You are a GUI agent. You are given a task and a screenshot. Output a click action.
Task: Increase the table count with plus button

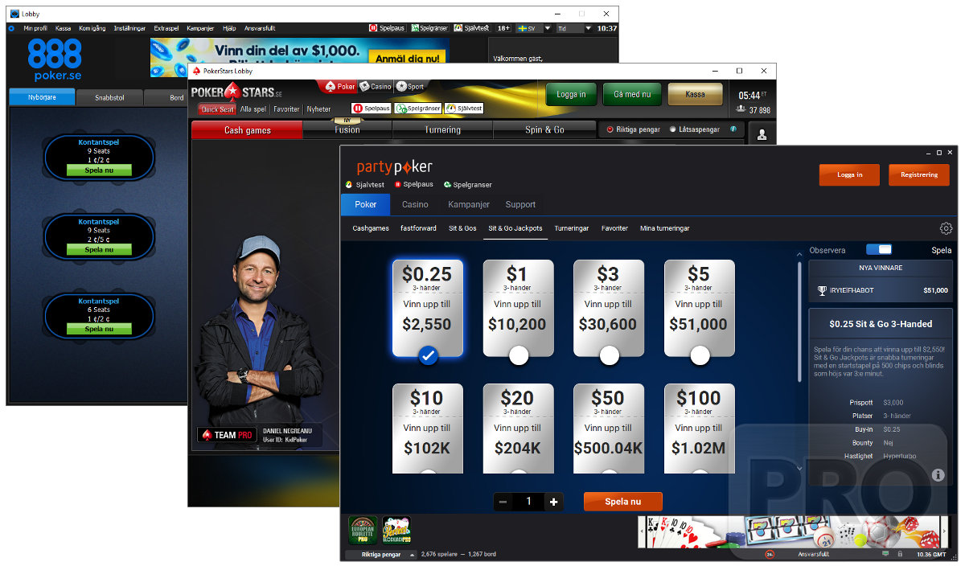(553, 502)
